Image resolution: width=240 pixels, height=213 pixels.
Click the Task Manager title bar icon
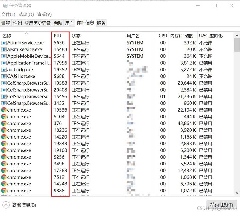pyautogui.click(x=5, y=6)
